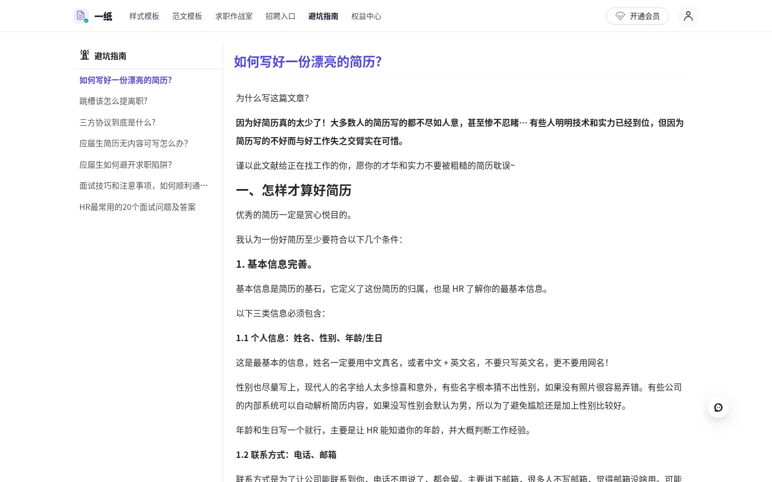This screenshot has height=482, width=772.
Task: Click the line 我认为一份好简历至少要符合以下几个条件:
Action: coord(320,239)
